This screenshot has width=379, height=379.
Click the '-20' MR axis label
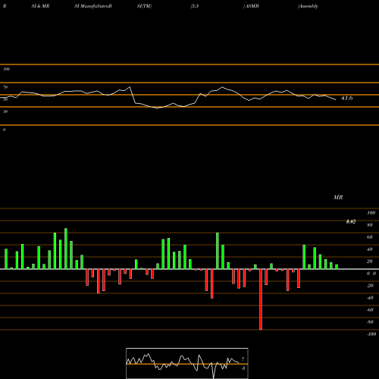click(x=370, y=286)
